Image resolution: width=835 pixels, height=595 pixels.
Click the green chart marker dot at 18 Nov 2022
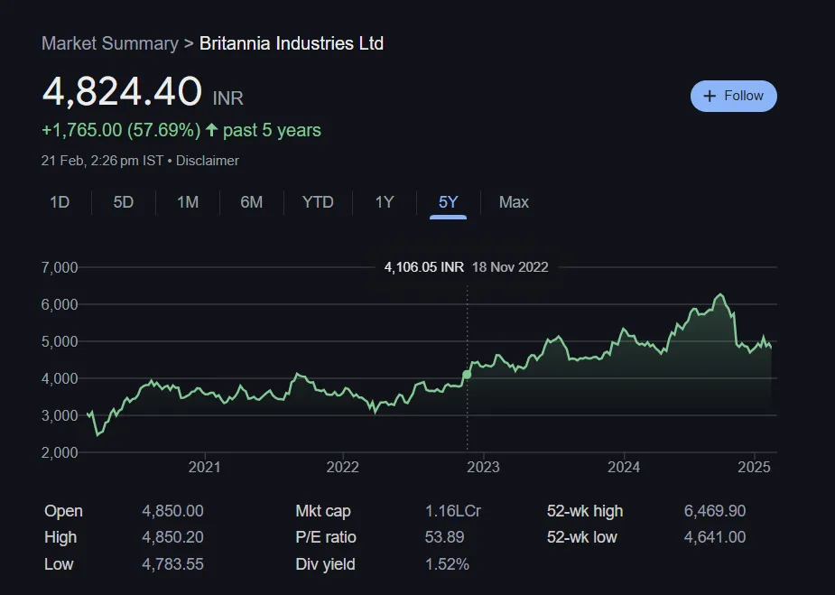pyautogui.click(x=467, y=375)
